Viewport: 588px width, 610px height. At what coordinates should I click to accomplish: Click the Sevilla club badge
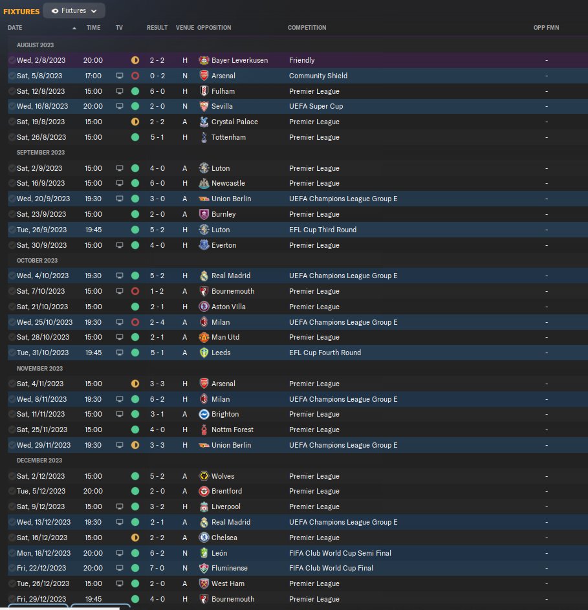click(x=204, y=106)
